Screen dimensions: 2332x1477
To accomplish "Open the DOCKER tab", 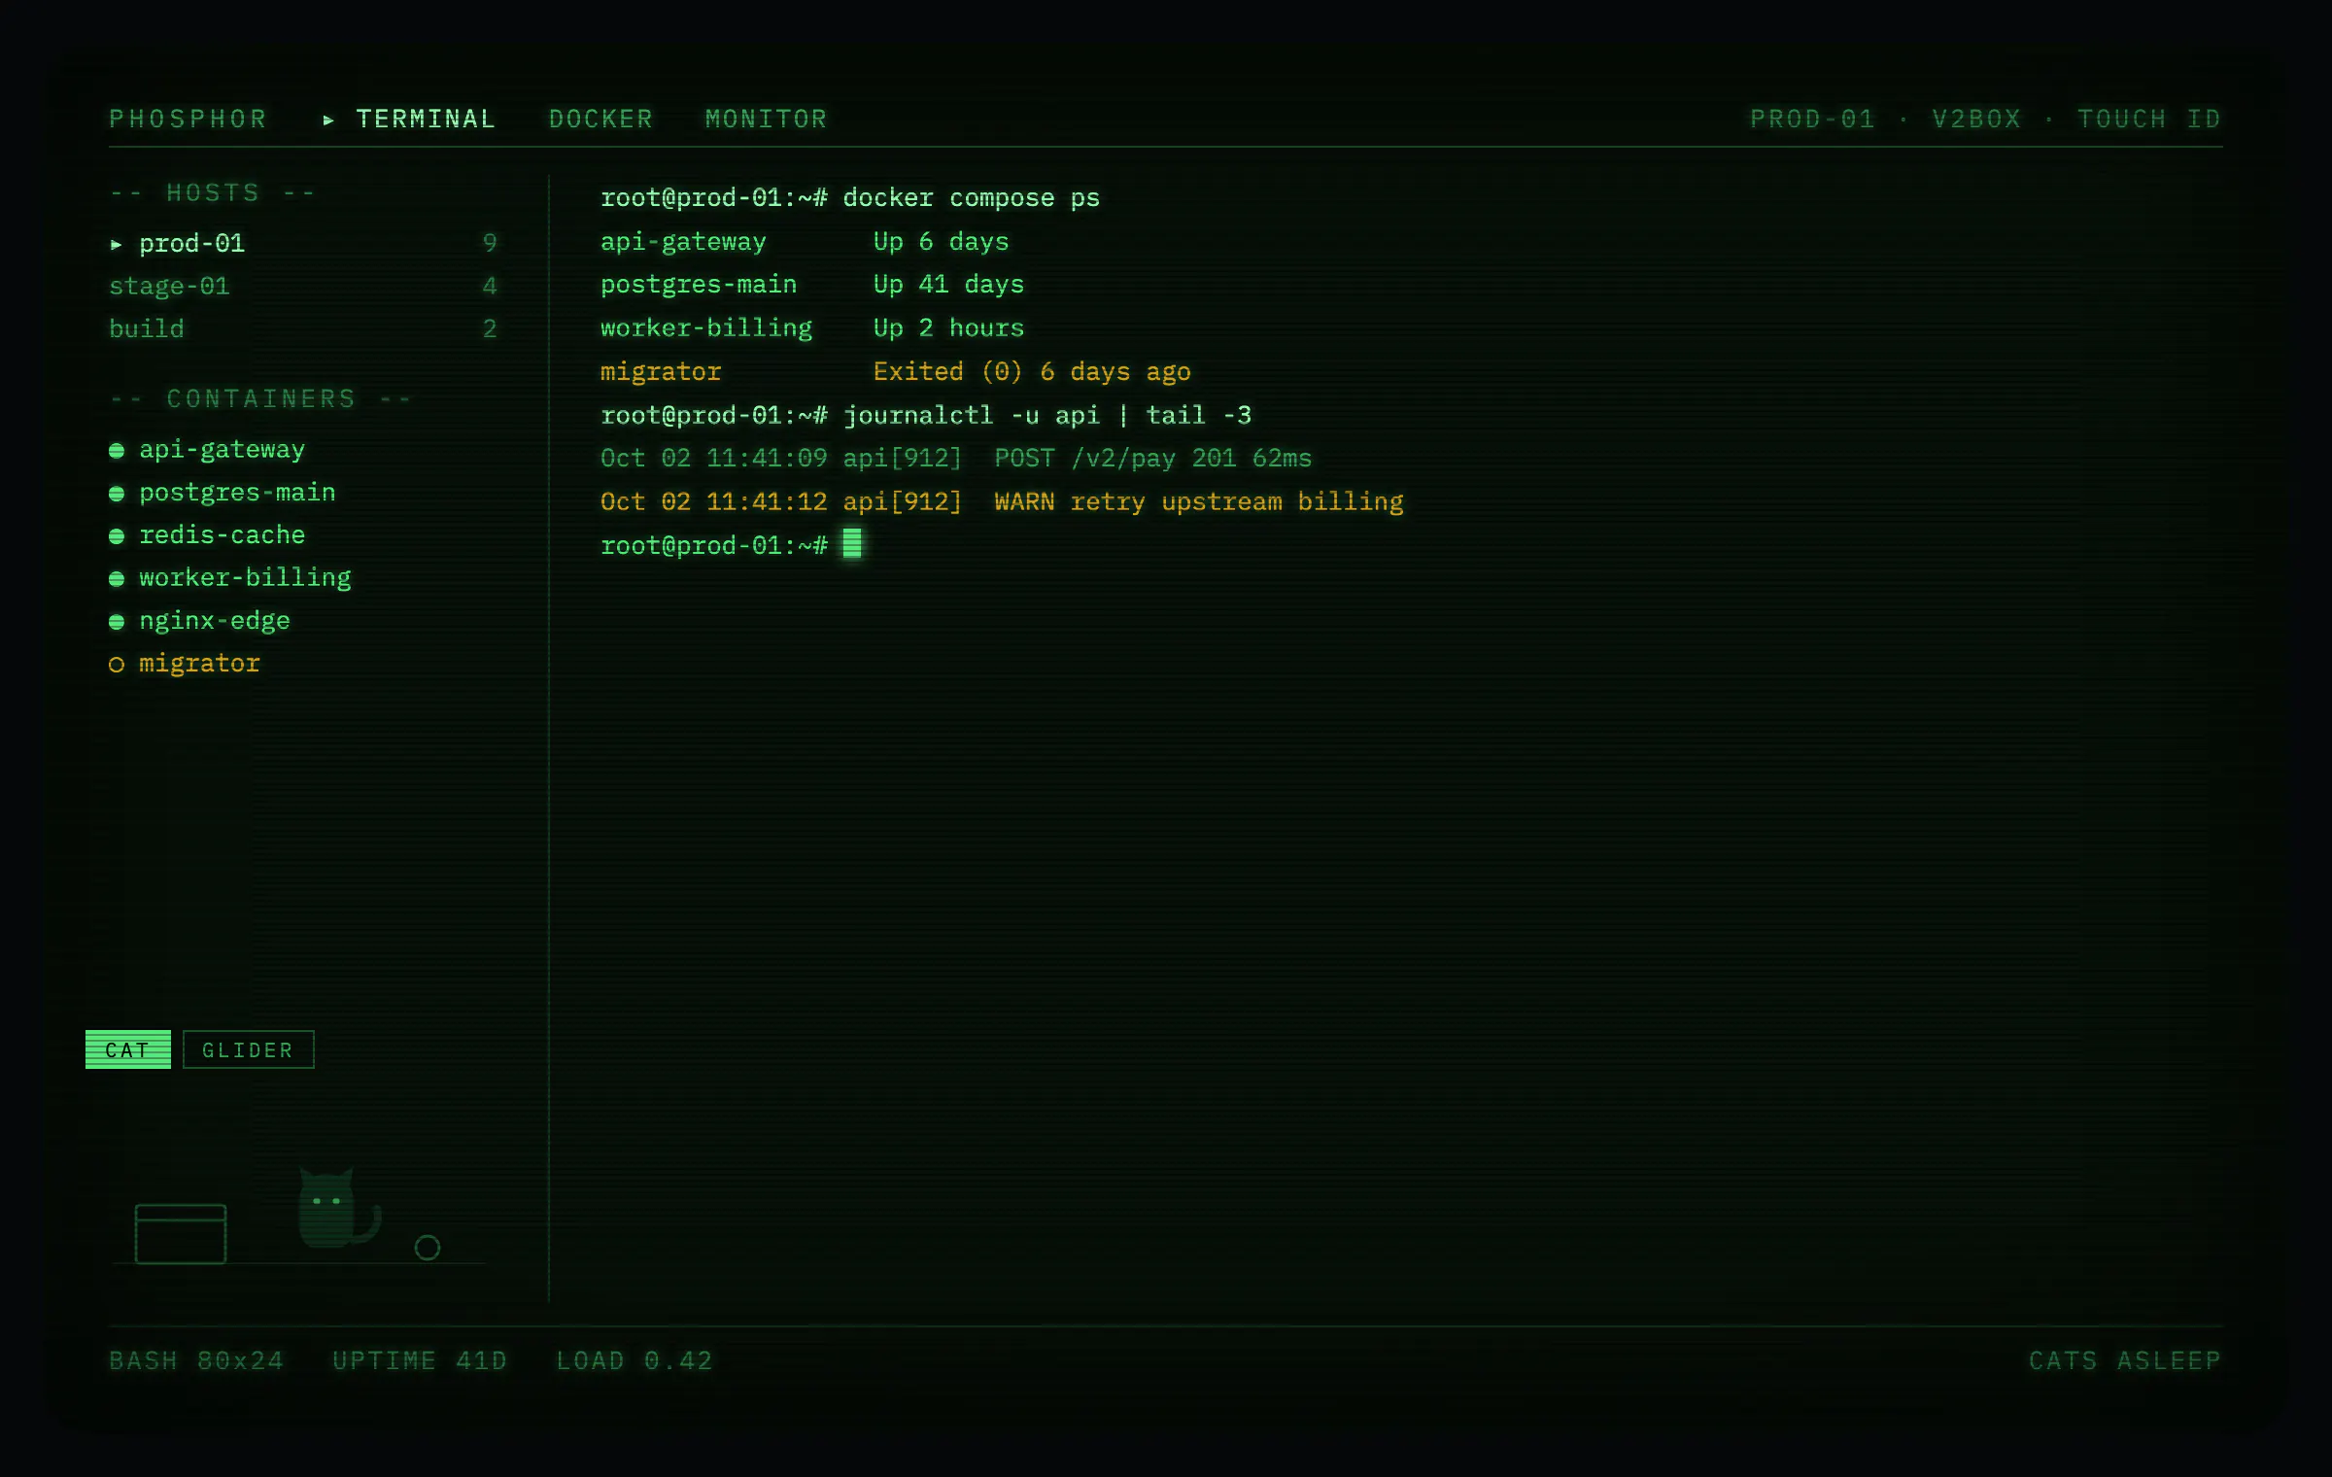I will coord(600,119).
